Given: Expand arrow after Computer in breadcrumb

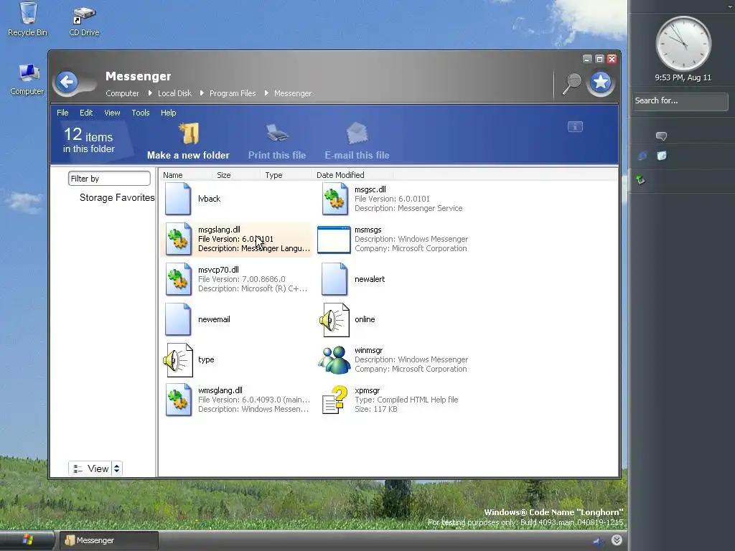Looking at the screenshot, I should tap(150, 93).
